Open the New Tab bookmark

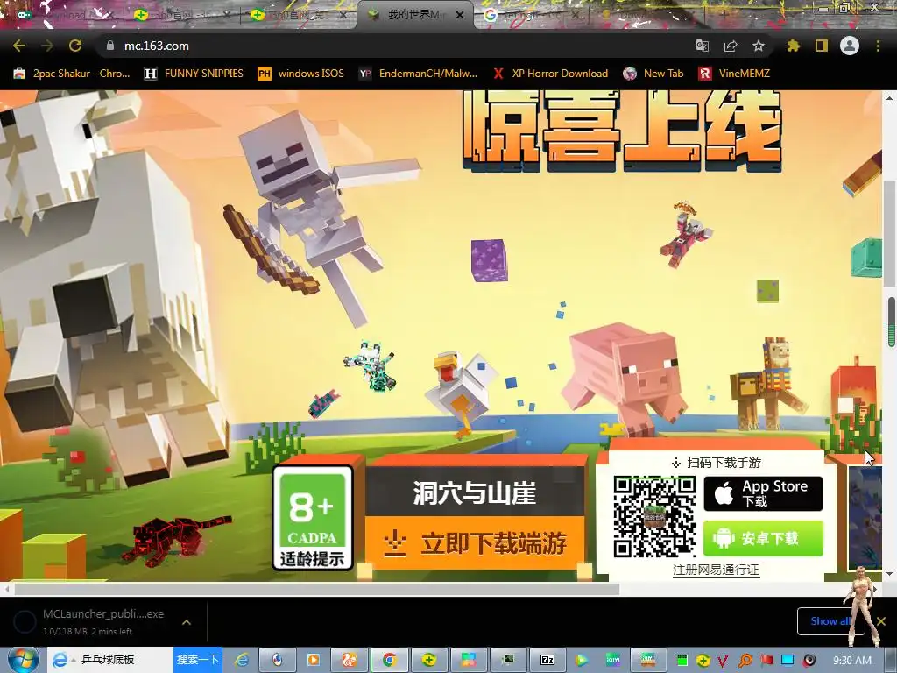653,74
